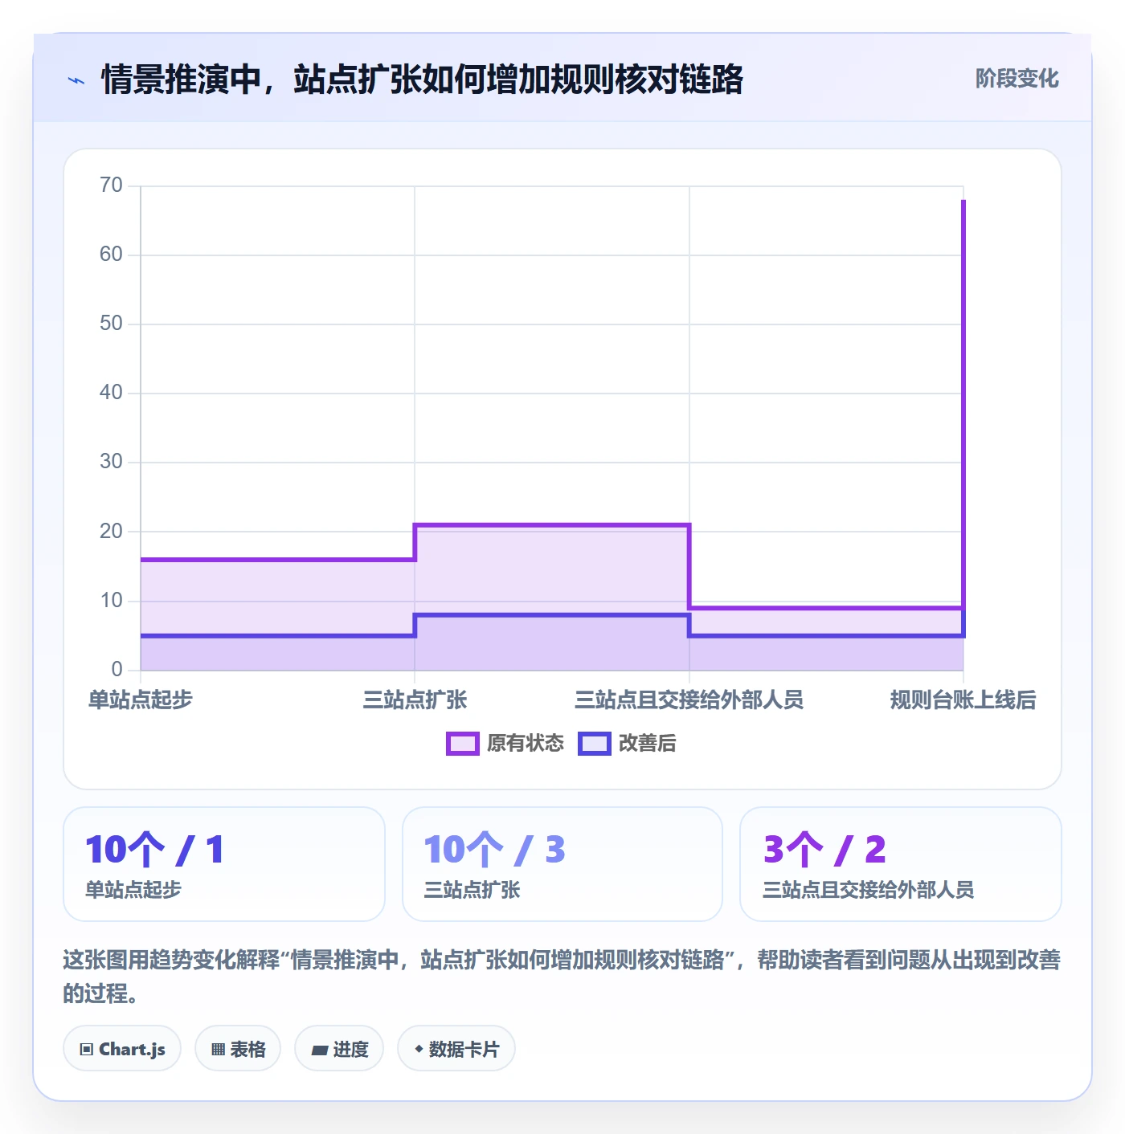
Task: Click the 阶段变化 label in header
Action: tap(1017, 79)
